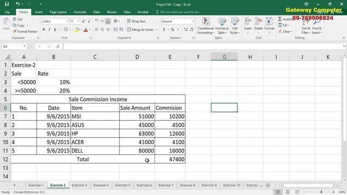Click the Insert Function fx icon
Image resolution: width=347 pixels, height=195 pixels.
click(58, 46)
